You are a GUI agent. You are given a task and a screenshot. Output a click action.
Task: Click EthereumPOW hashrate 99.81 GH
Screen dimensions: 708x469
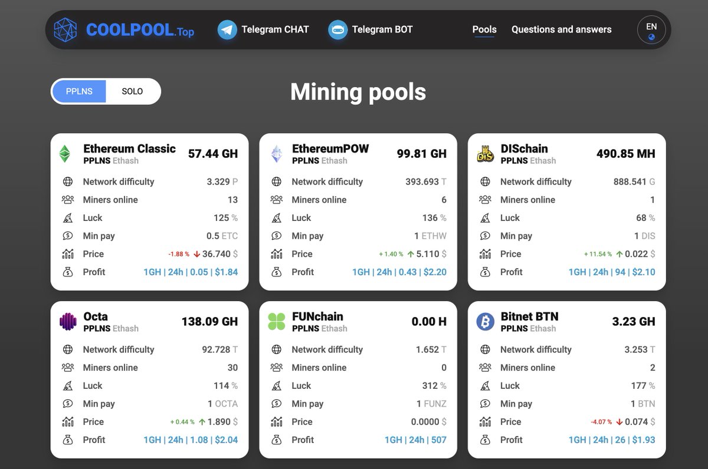(x=422, y=154)
